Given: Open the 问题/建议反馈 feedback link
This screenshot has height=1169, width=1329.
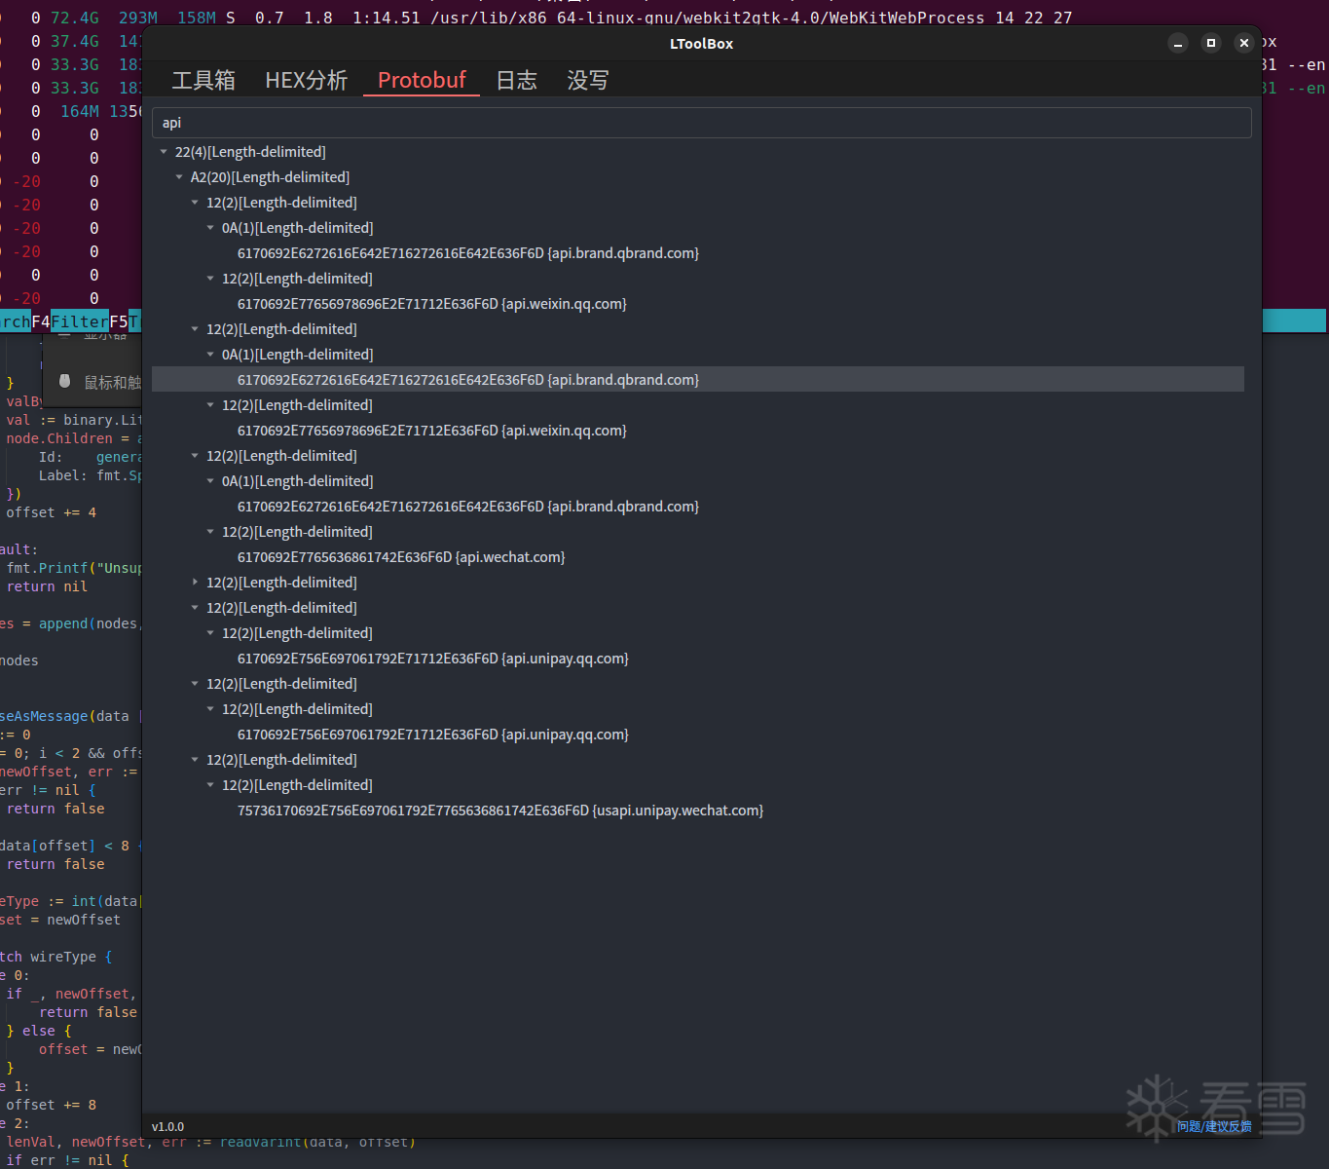Looking at the screenshot, I should click(1214, 1126).
